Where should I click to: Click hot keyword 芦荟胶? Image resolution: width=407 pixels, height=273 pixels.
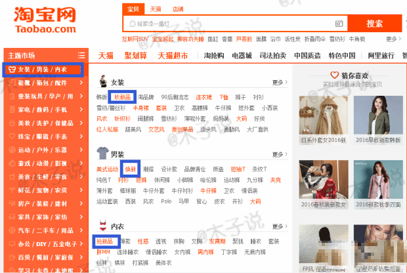click(244, 39)
